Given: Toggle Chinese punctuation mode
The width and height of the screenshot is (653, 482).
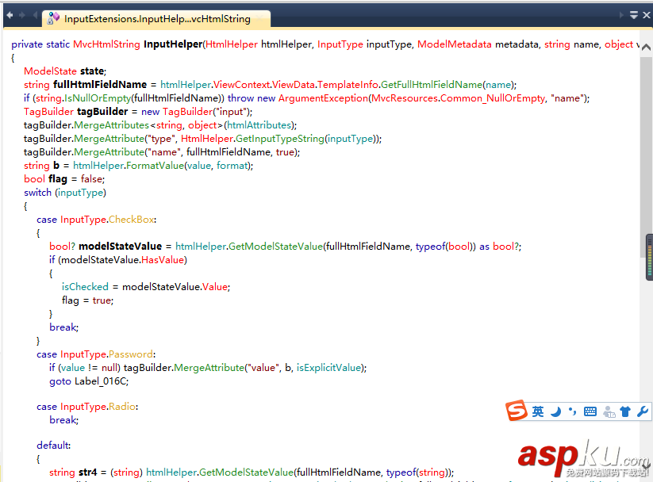Looking at the screenshot, I should pos(571,411).
